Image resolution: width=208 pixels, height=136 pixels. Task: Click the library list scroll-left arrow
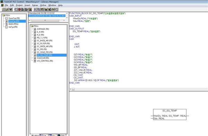29,20
